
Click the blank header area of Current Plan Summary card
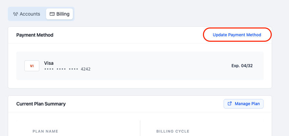point(144,104)
